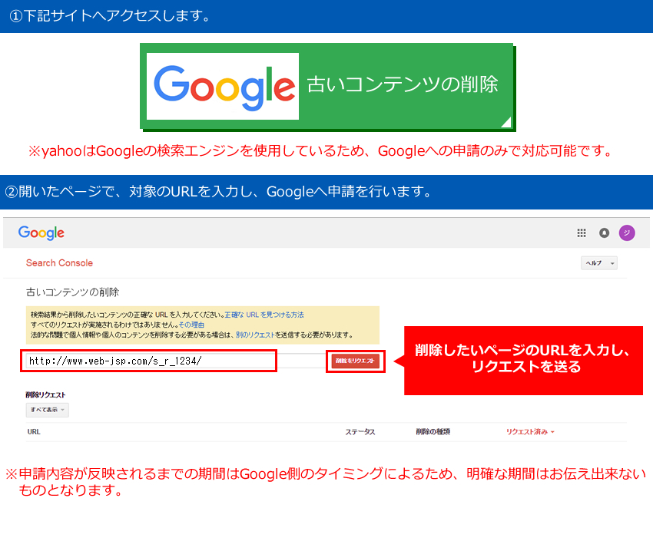This screenshot has width=653, height=541.
Task: Click the 古いコンテンツの削除 page heading
Action: coord(72,292)
